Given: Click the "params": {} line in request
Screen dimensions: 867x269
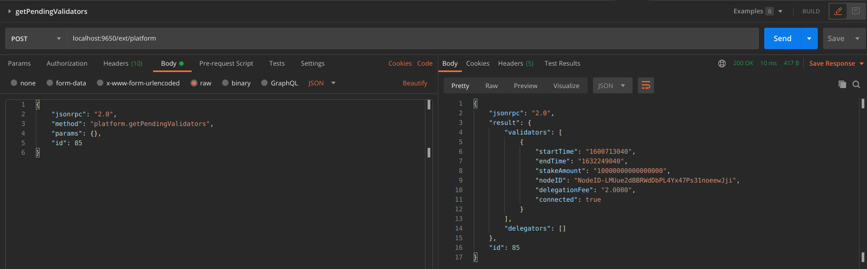Looking at the screenshot, I should pyautogui.click(x=76, y=133).
